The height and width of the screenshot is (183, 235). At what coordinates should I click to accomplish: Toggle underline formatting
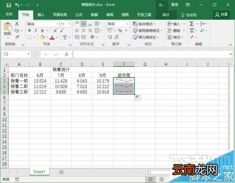pos(42,30)
